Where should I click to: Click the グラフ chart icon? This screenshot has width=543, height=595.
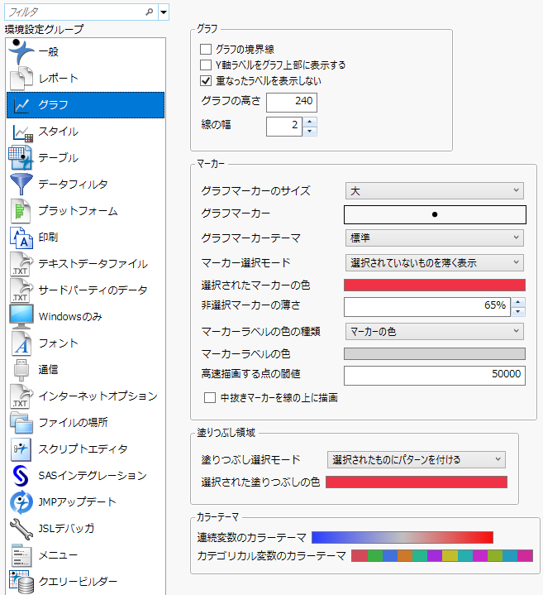21,105
